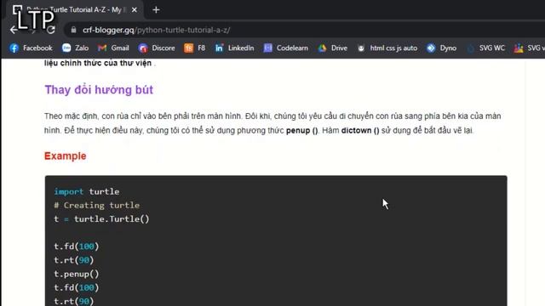Click the import turtle code line
545x306 pixels.
point(87,191)
